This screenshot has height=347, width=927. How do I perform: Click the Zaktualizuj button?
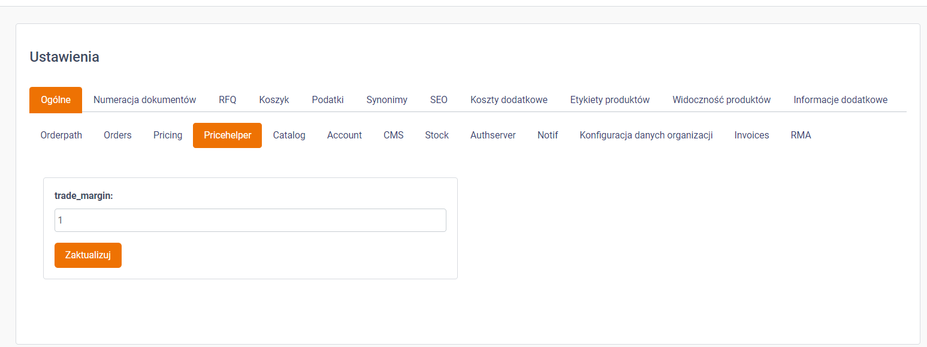coord(88,255)
